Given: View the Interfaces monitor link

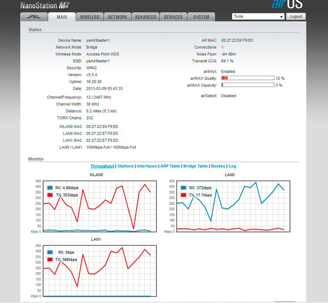Looking at the screenshot, I should tap(147, 166).
